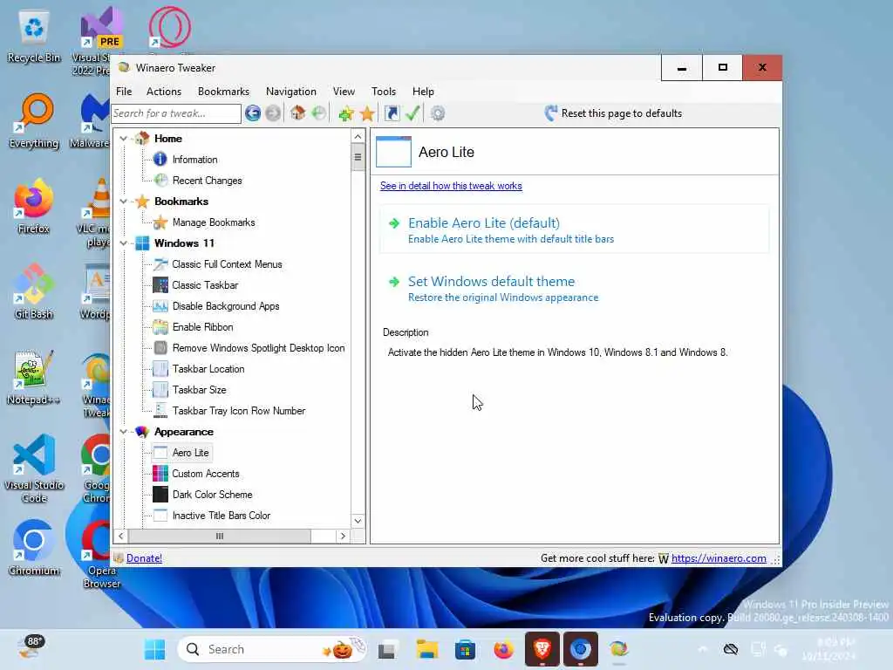Click the Back navigation arrow in toolbar

coord(253,113)
